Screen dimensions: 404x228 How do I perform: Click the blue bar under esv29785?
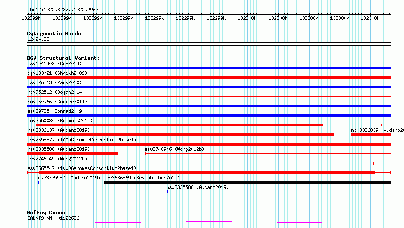(x=209, y=116)
